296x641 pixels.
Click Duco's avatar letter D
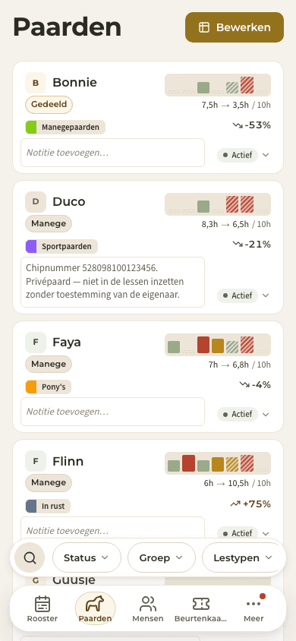[x=36, y=202]
